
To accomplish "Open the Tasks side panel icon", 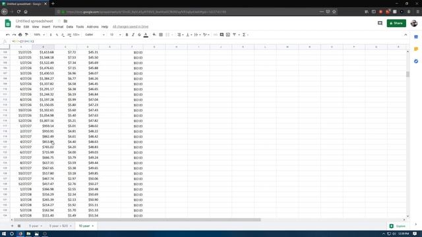I will [416, 61].
